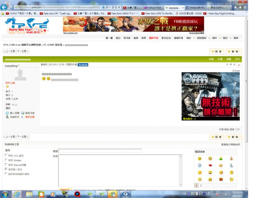275x198 pixels.
Task: Switch to the first YouTube tab
Action: click(x=132, y=8)
